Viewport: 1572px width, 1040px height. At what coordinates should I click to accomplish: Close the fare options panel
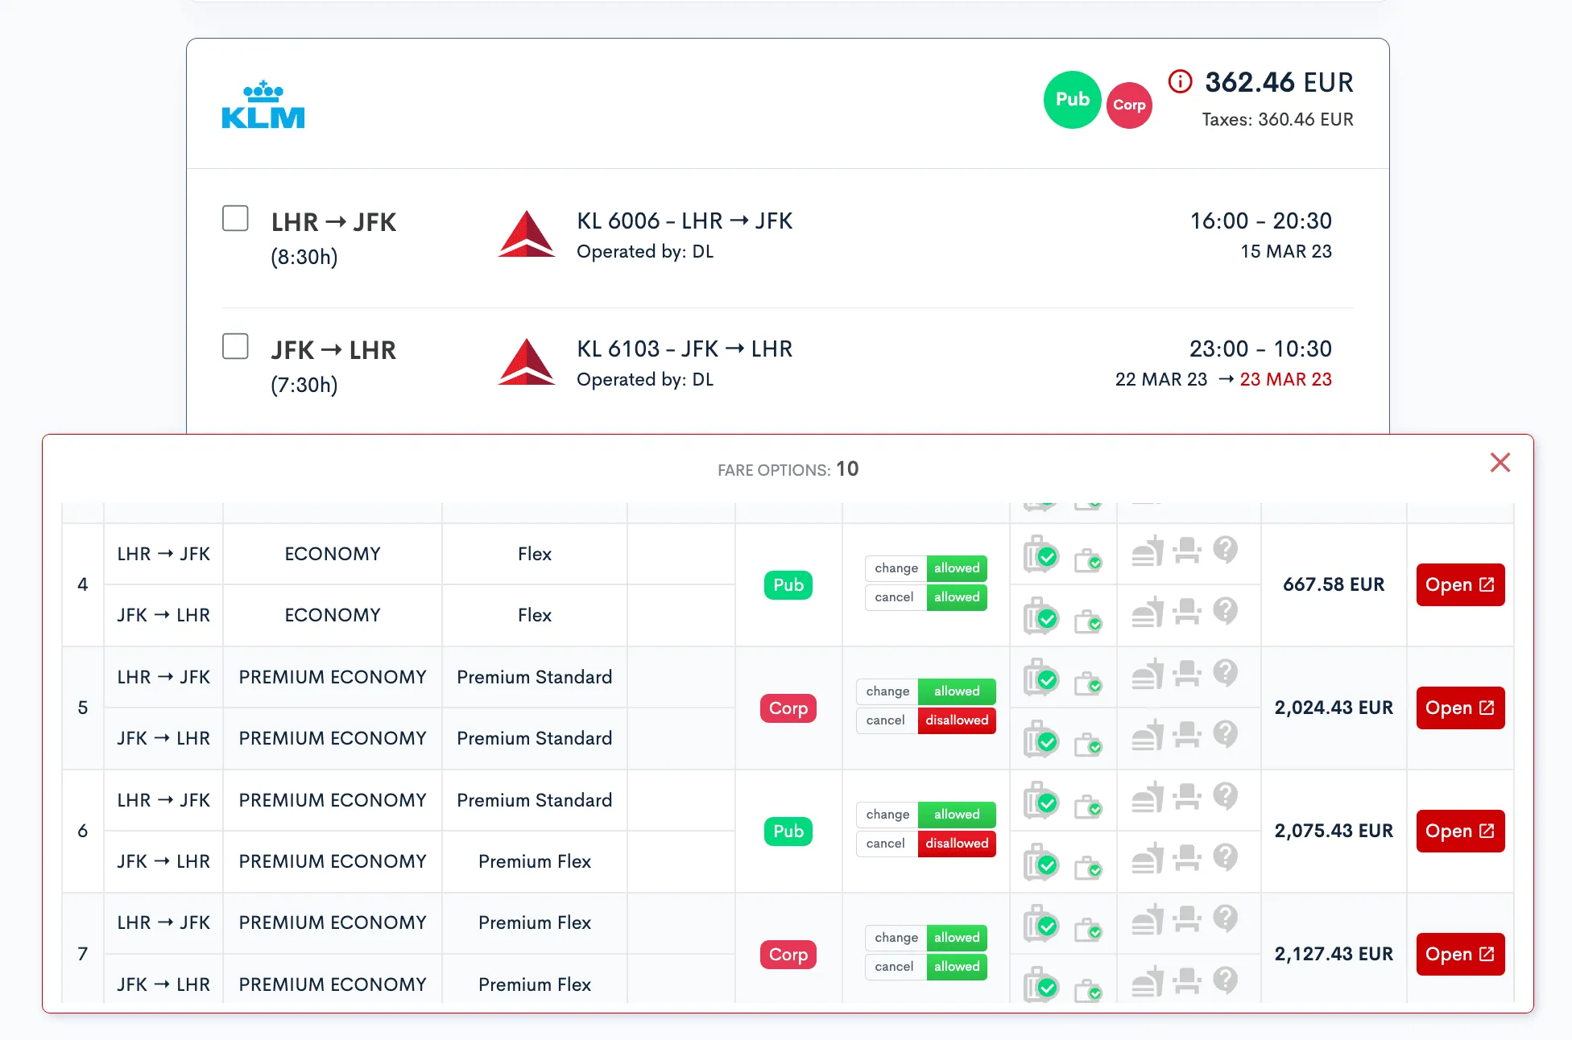click(1500, 463)
